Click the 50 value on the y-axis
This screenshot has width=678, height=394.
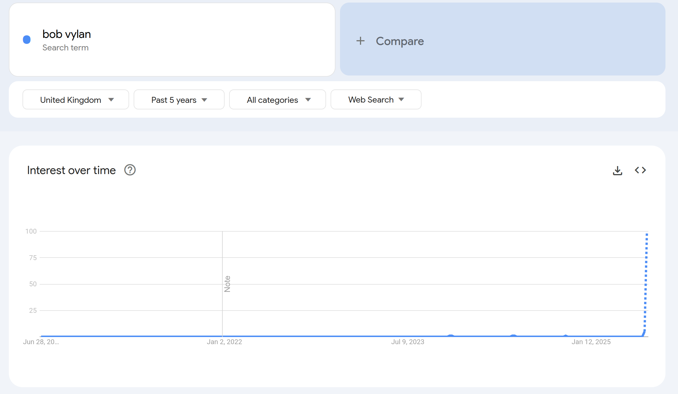click(x=33, y=284)
